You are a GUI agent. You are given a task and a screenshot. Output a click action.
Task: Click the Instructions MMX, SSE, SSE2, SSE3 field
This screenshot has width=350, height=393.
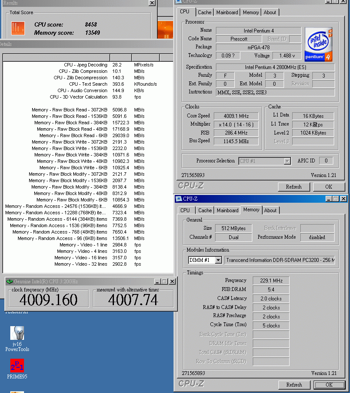coord(275,93)
